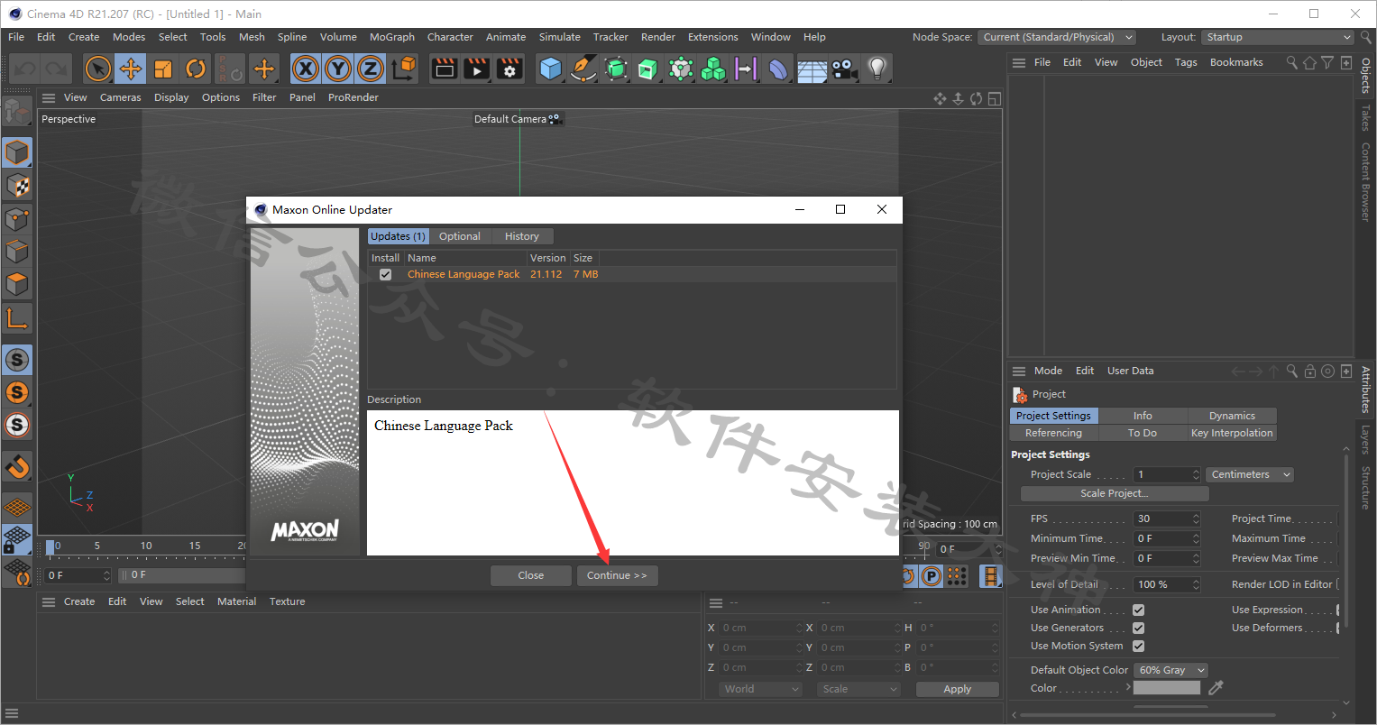
Task: Add a Floor environment object
Action: (812, 69)
